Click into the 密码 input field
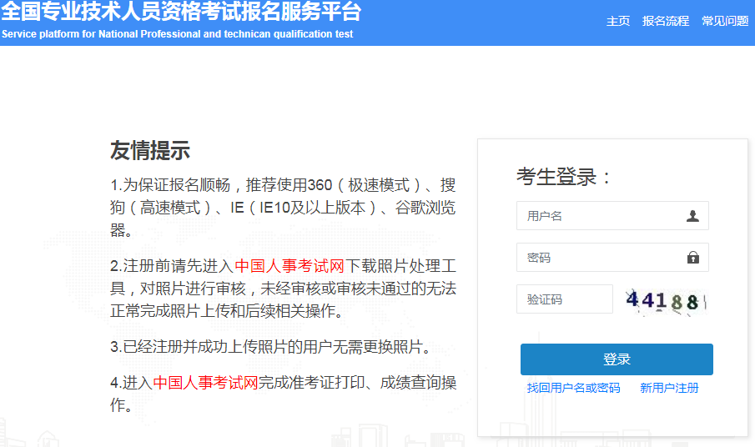This screenshot has width=755, height=447. [x=601, y=258]
